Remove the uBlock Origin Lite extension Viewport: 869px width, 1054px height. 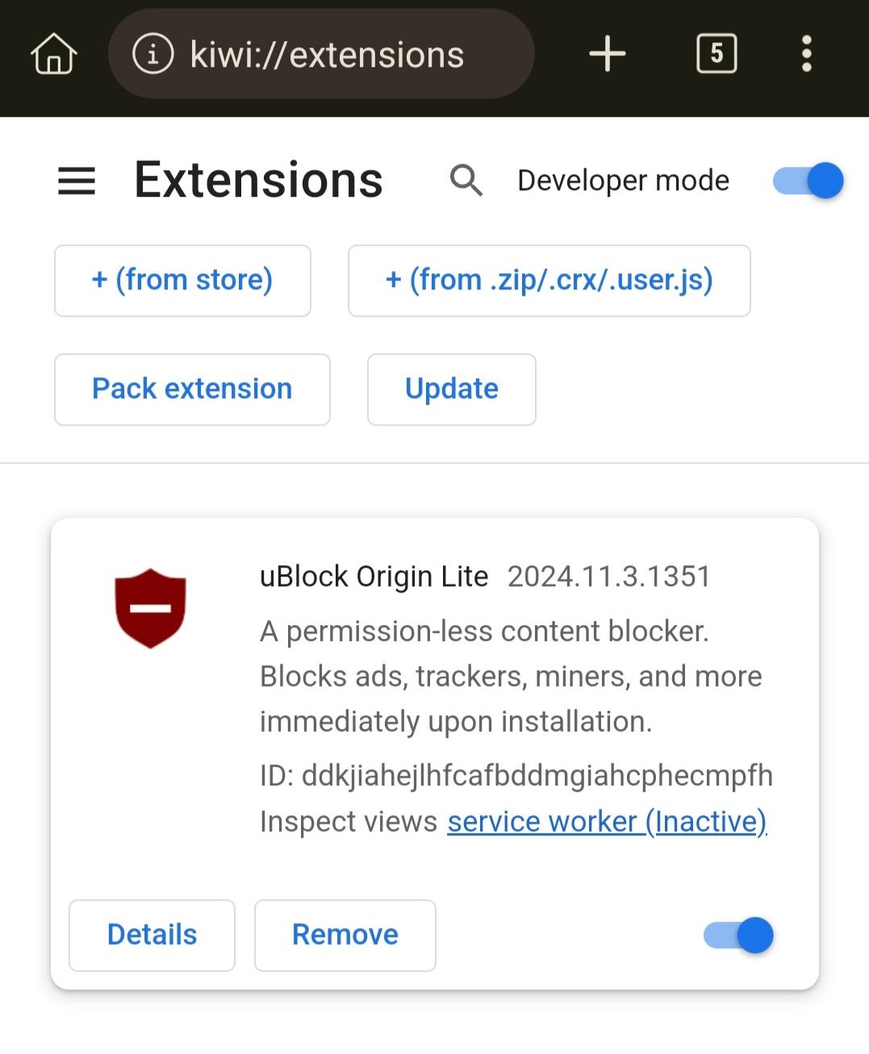tap(345, 935)
